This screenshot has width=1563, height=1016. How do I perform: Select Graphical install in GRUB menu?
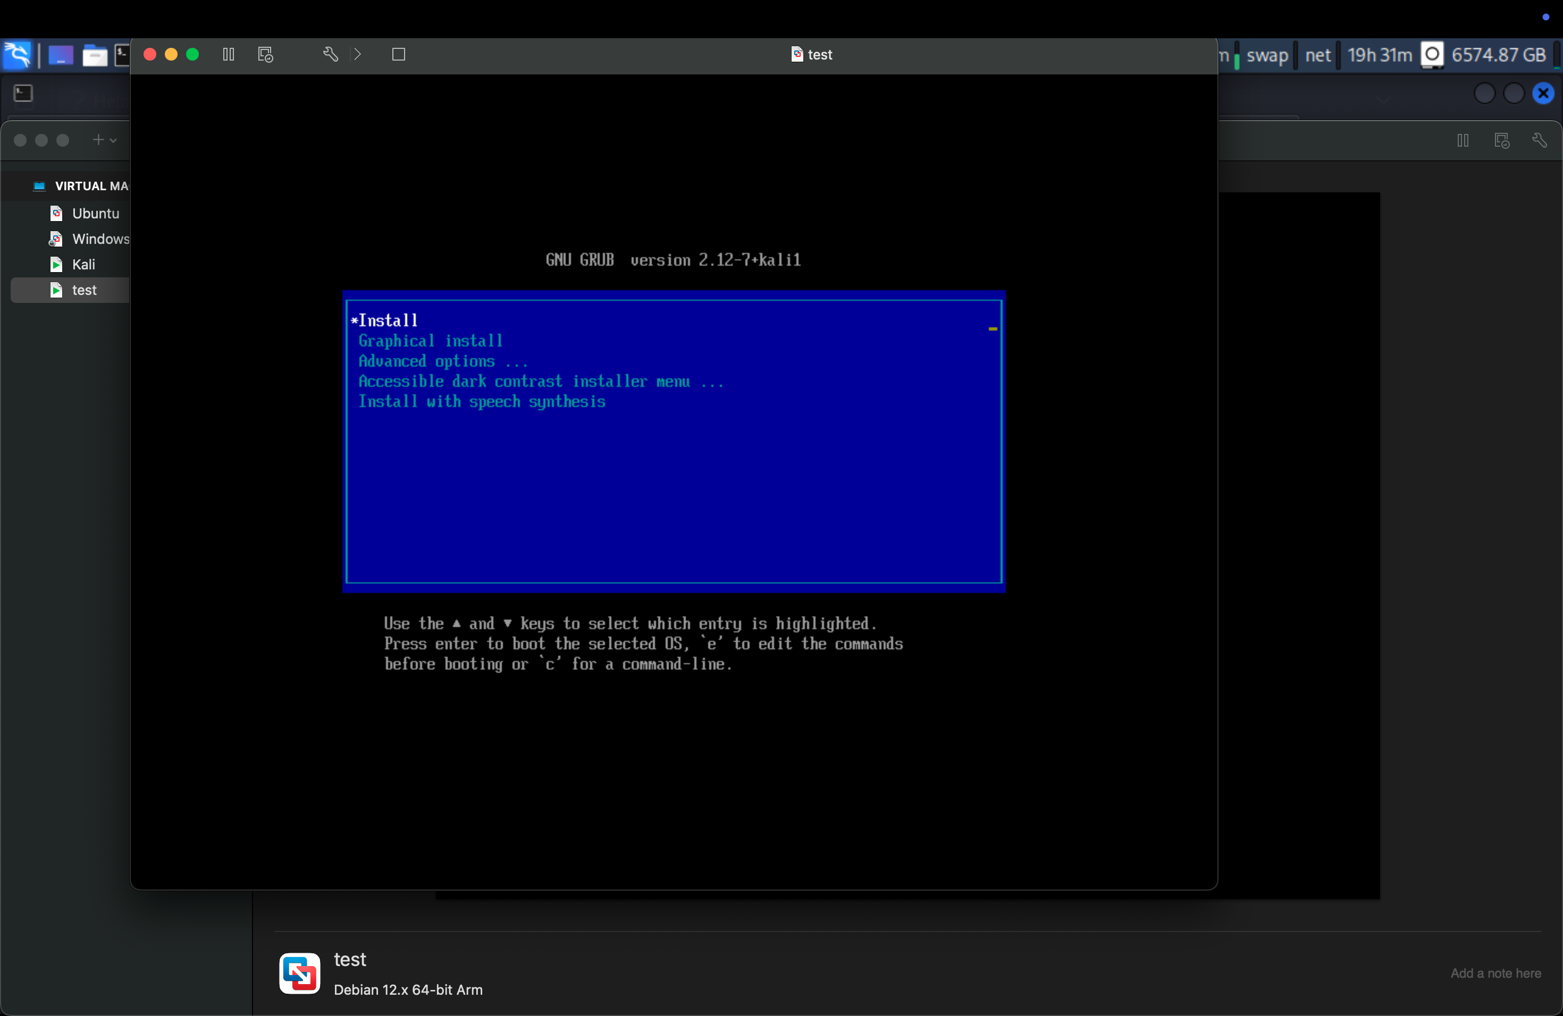click(x=431, y=341)
